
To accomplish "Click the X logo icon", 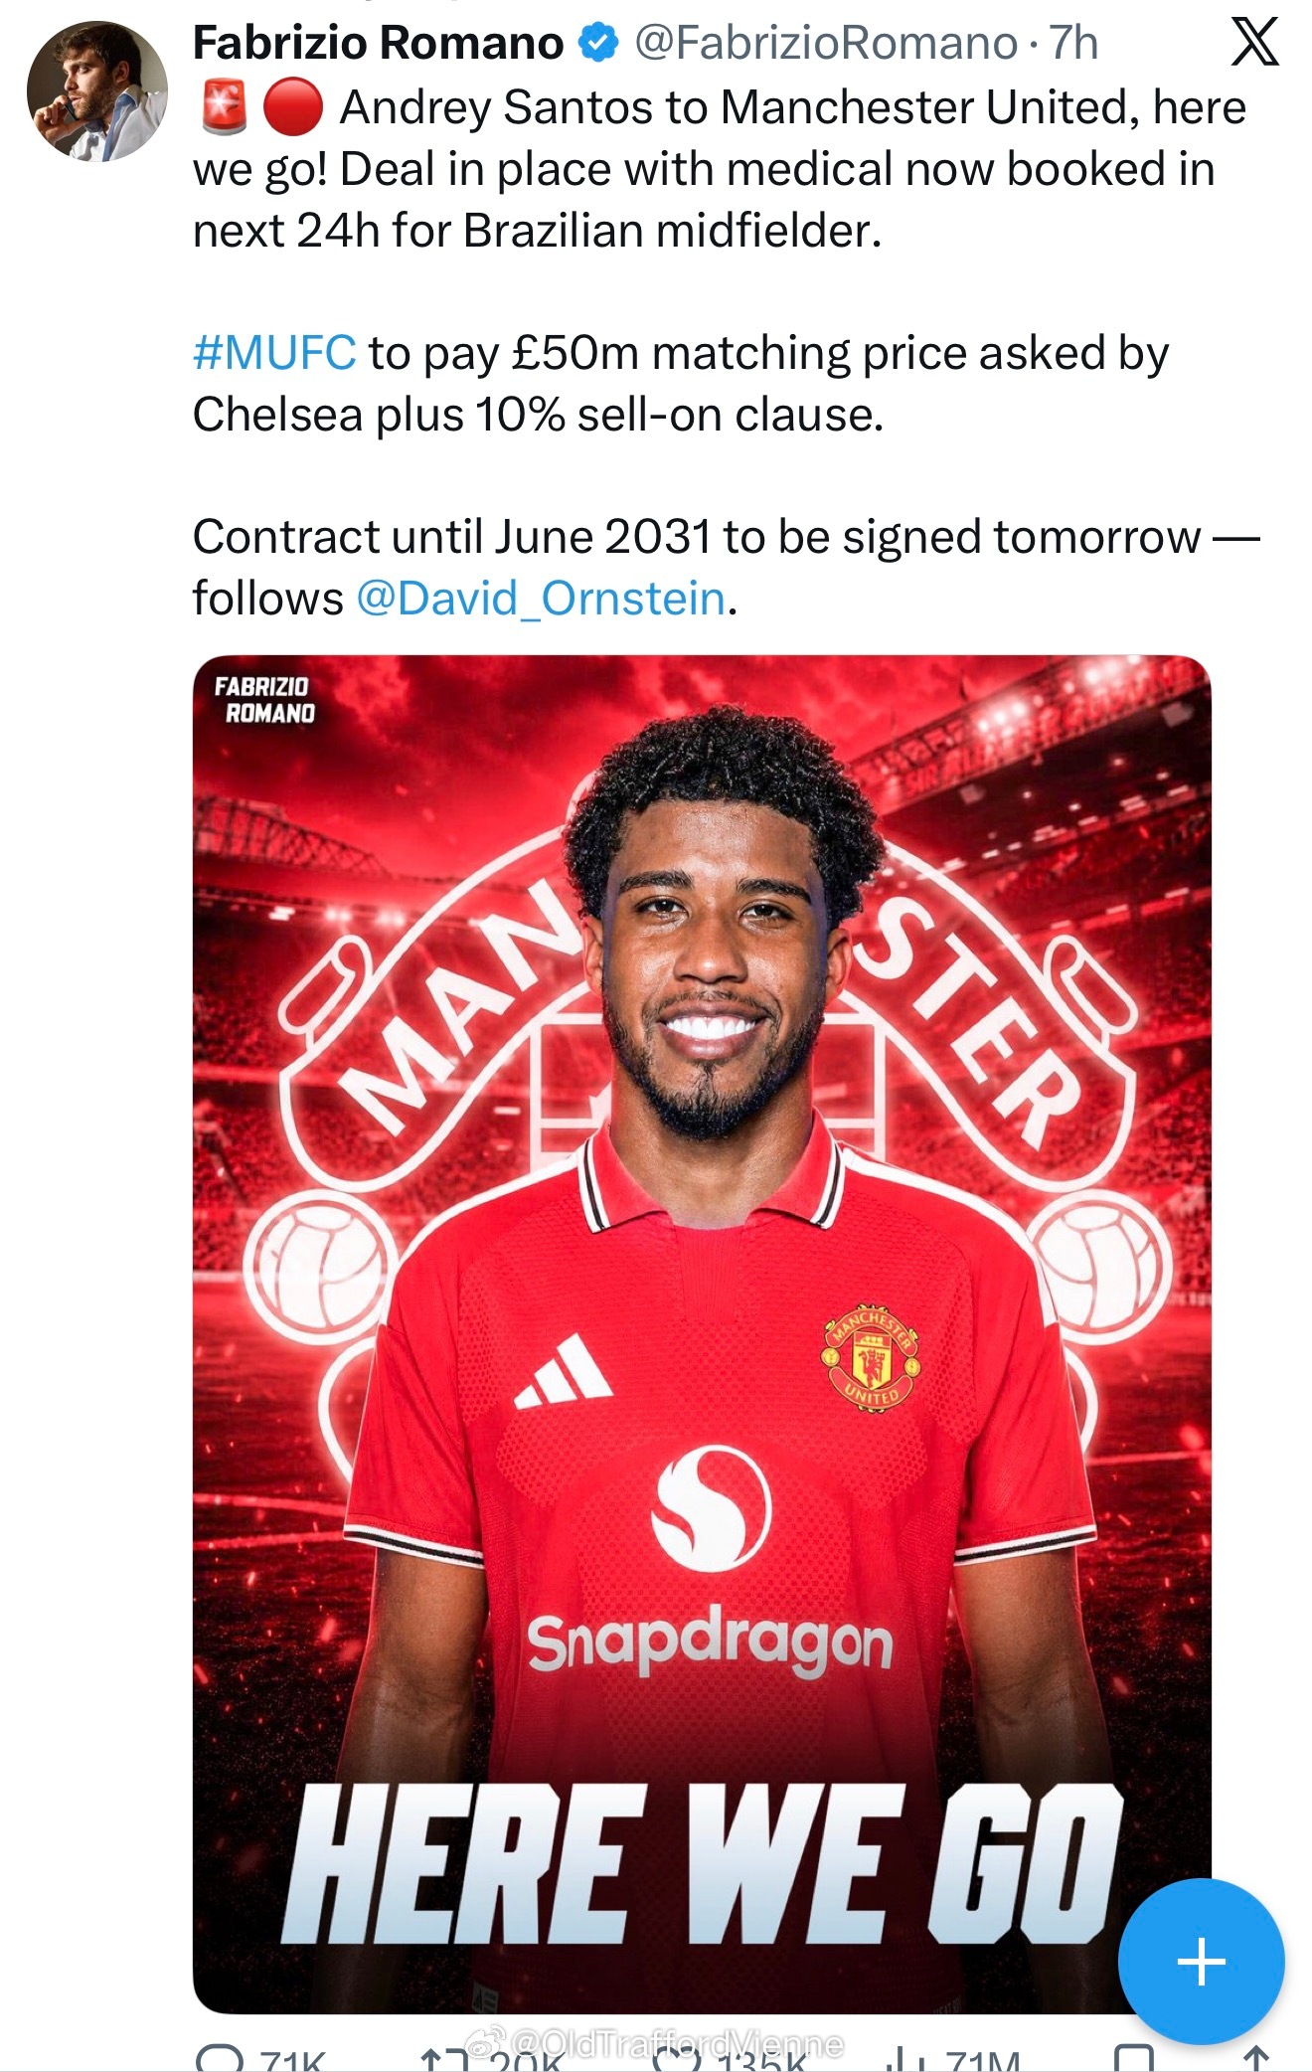I will [x=1254, y=44].
